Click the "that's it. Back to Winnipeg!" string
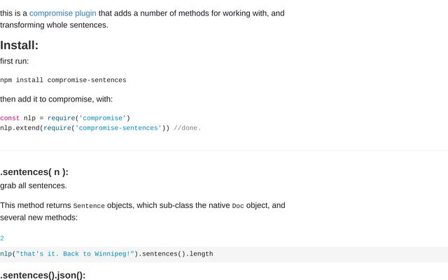 pos(75,254)
